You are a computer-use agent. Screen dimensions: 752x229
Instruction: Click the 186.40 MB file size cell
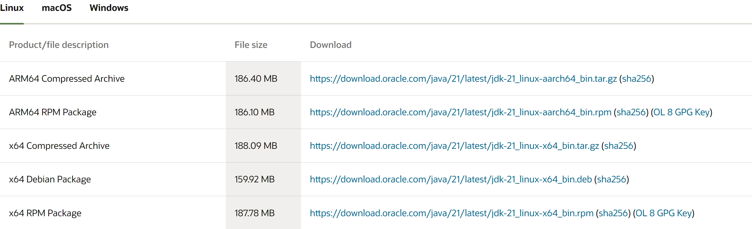click(263, 79)
